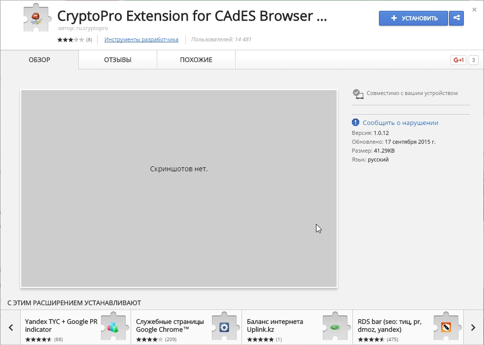Click the RDS bar extension icon
This screenshot has height=345, width=484.
pyautogui.click(x=446, y=327)
